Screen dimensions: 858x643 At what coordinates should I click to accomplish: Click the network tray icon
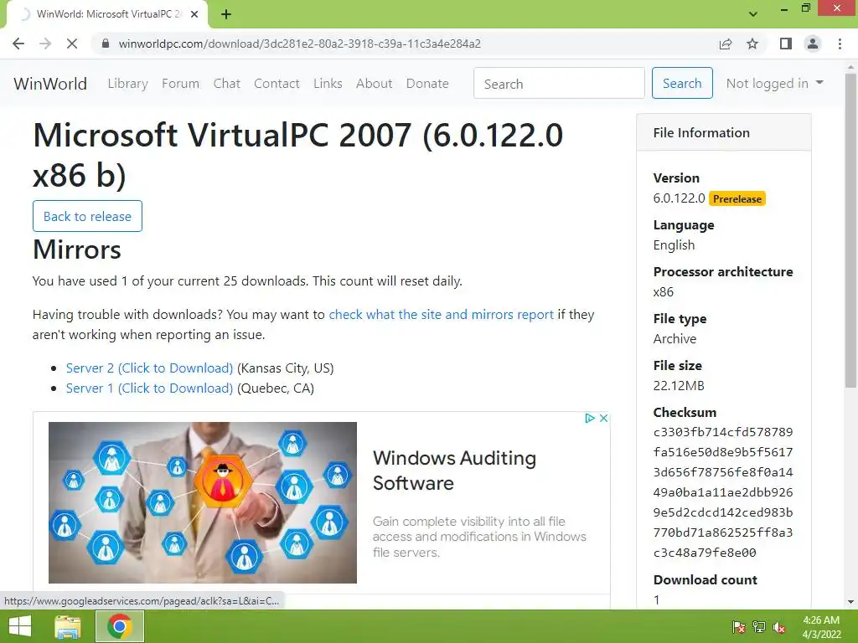tap(759, 627)
